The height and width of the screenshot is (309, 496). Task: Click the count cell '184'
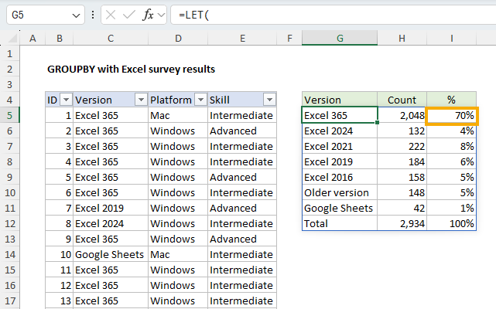click(402, 161)
